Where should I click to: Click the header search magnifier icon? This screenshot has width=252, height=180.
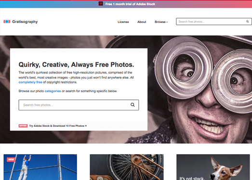tap(248, 22)
